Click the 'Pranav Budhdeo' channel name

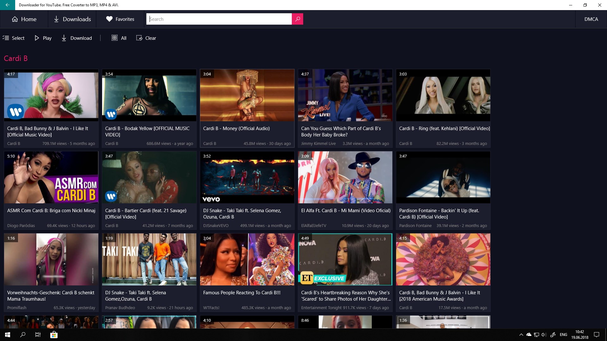pos(120,308)
